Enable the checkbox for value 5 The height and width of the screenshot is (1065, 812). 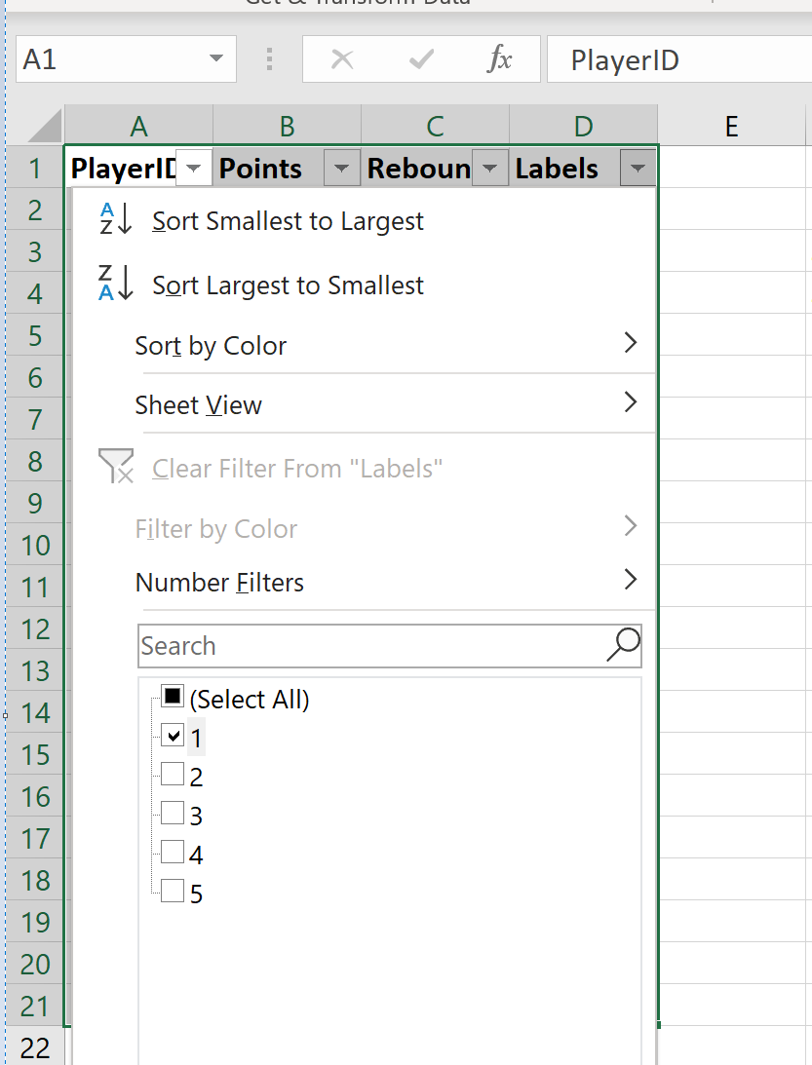173,892
